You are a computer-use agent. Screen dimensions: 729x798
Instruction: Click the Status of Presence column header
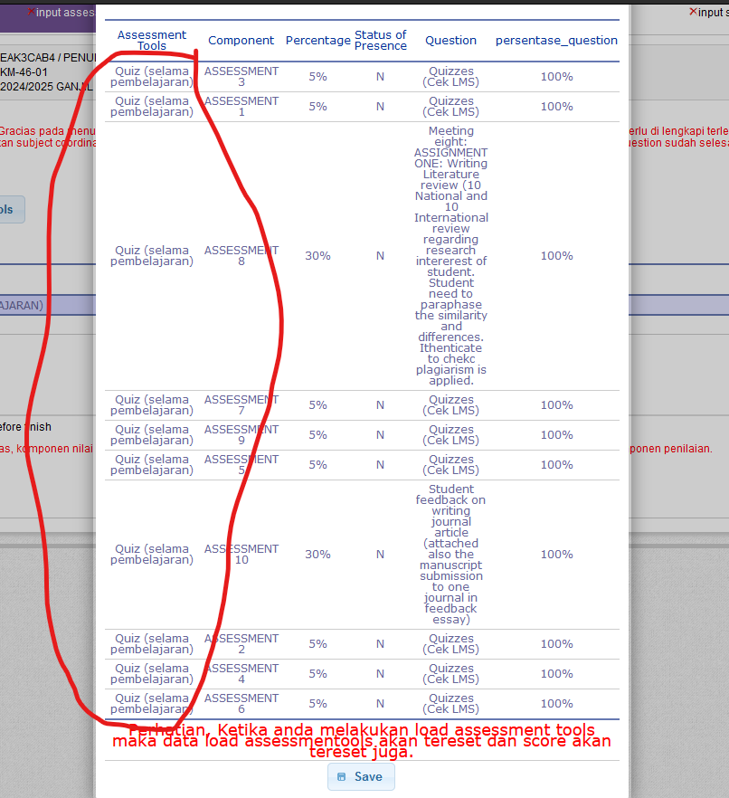coord(380,41)
